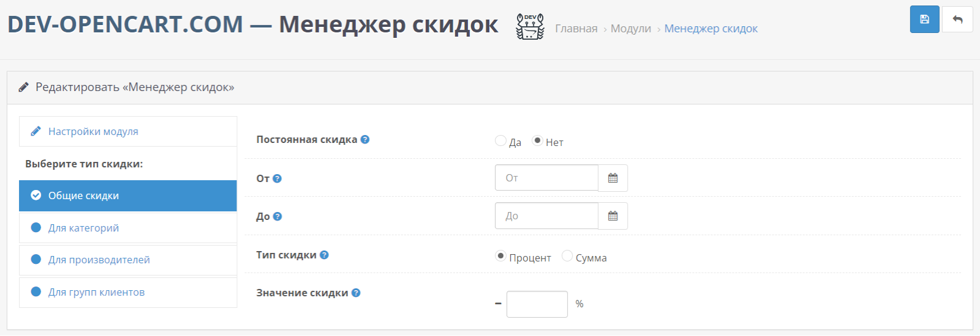The height and width of the screenshot is (336, 980).
Task: Click the circle icon beside Для производителей
Action: click(x=36, y=260)
